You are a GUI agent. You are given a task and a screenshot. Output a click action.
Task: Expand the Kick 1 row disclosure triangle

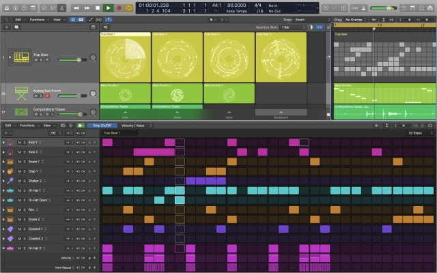[3, 142]
